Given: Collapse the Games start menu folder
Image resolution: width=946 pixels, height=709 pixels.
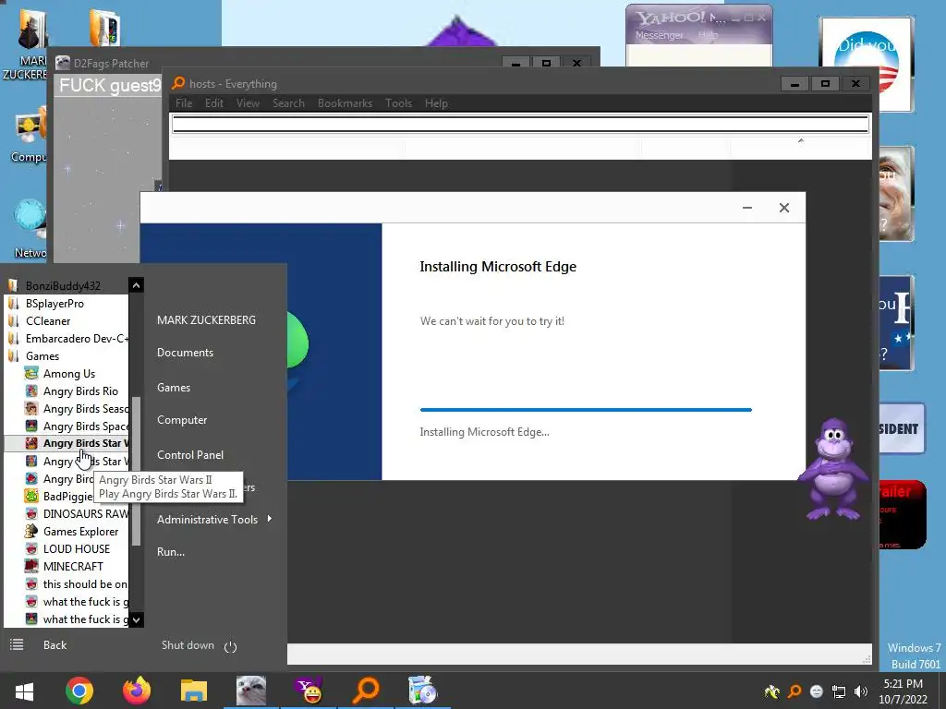Looking at the screenshot, I should click(x=42, y=355).
